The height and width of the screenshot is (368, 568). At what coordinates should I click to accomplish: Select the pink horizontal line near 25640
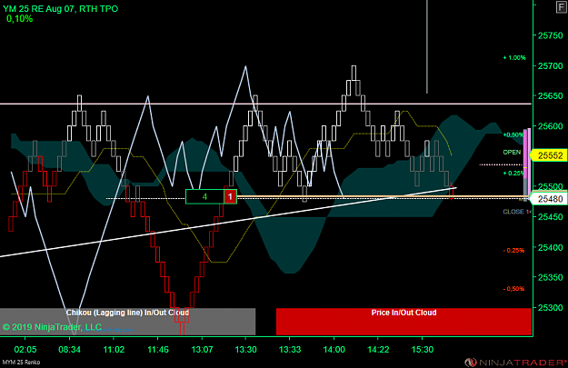tap(265, 104)
